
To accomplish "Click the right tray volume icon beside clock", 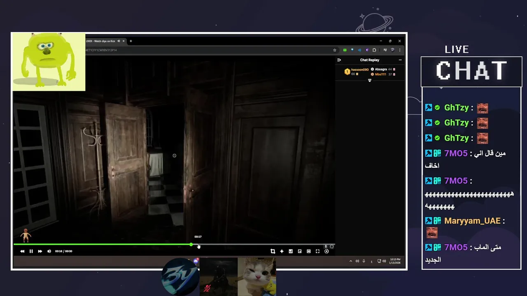I will (384, 261).
